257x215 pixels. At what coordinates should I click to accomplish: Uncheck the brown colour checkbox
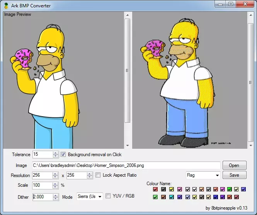pos(163,197)
